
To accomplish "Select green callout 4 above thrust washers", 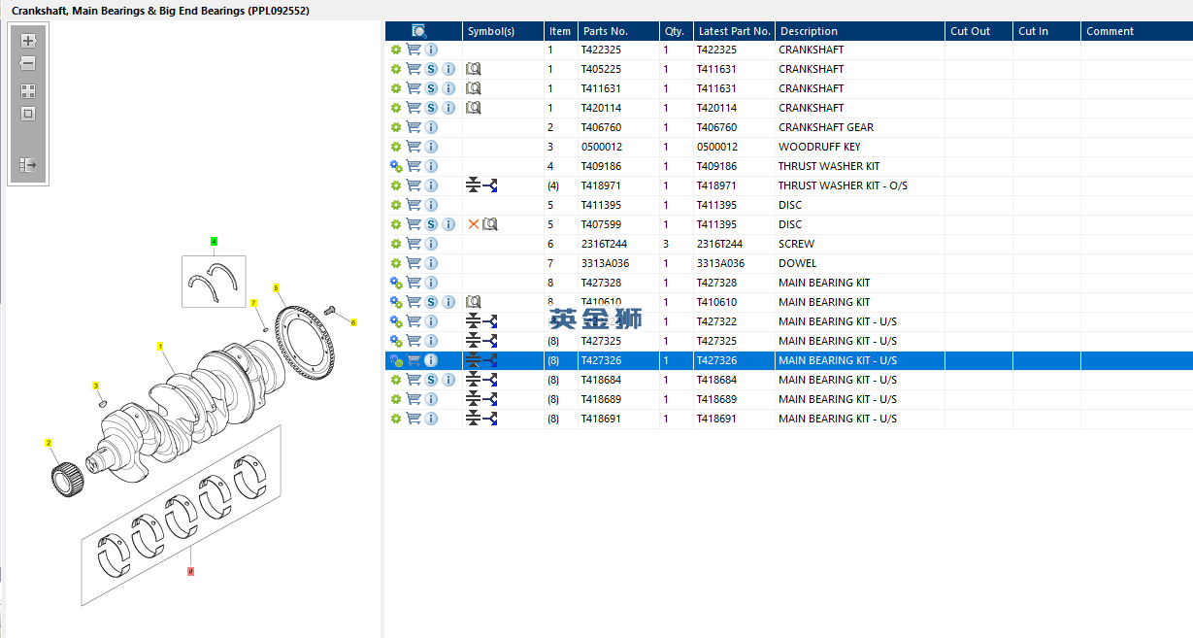I will [x=214, y=241].
